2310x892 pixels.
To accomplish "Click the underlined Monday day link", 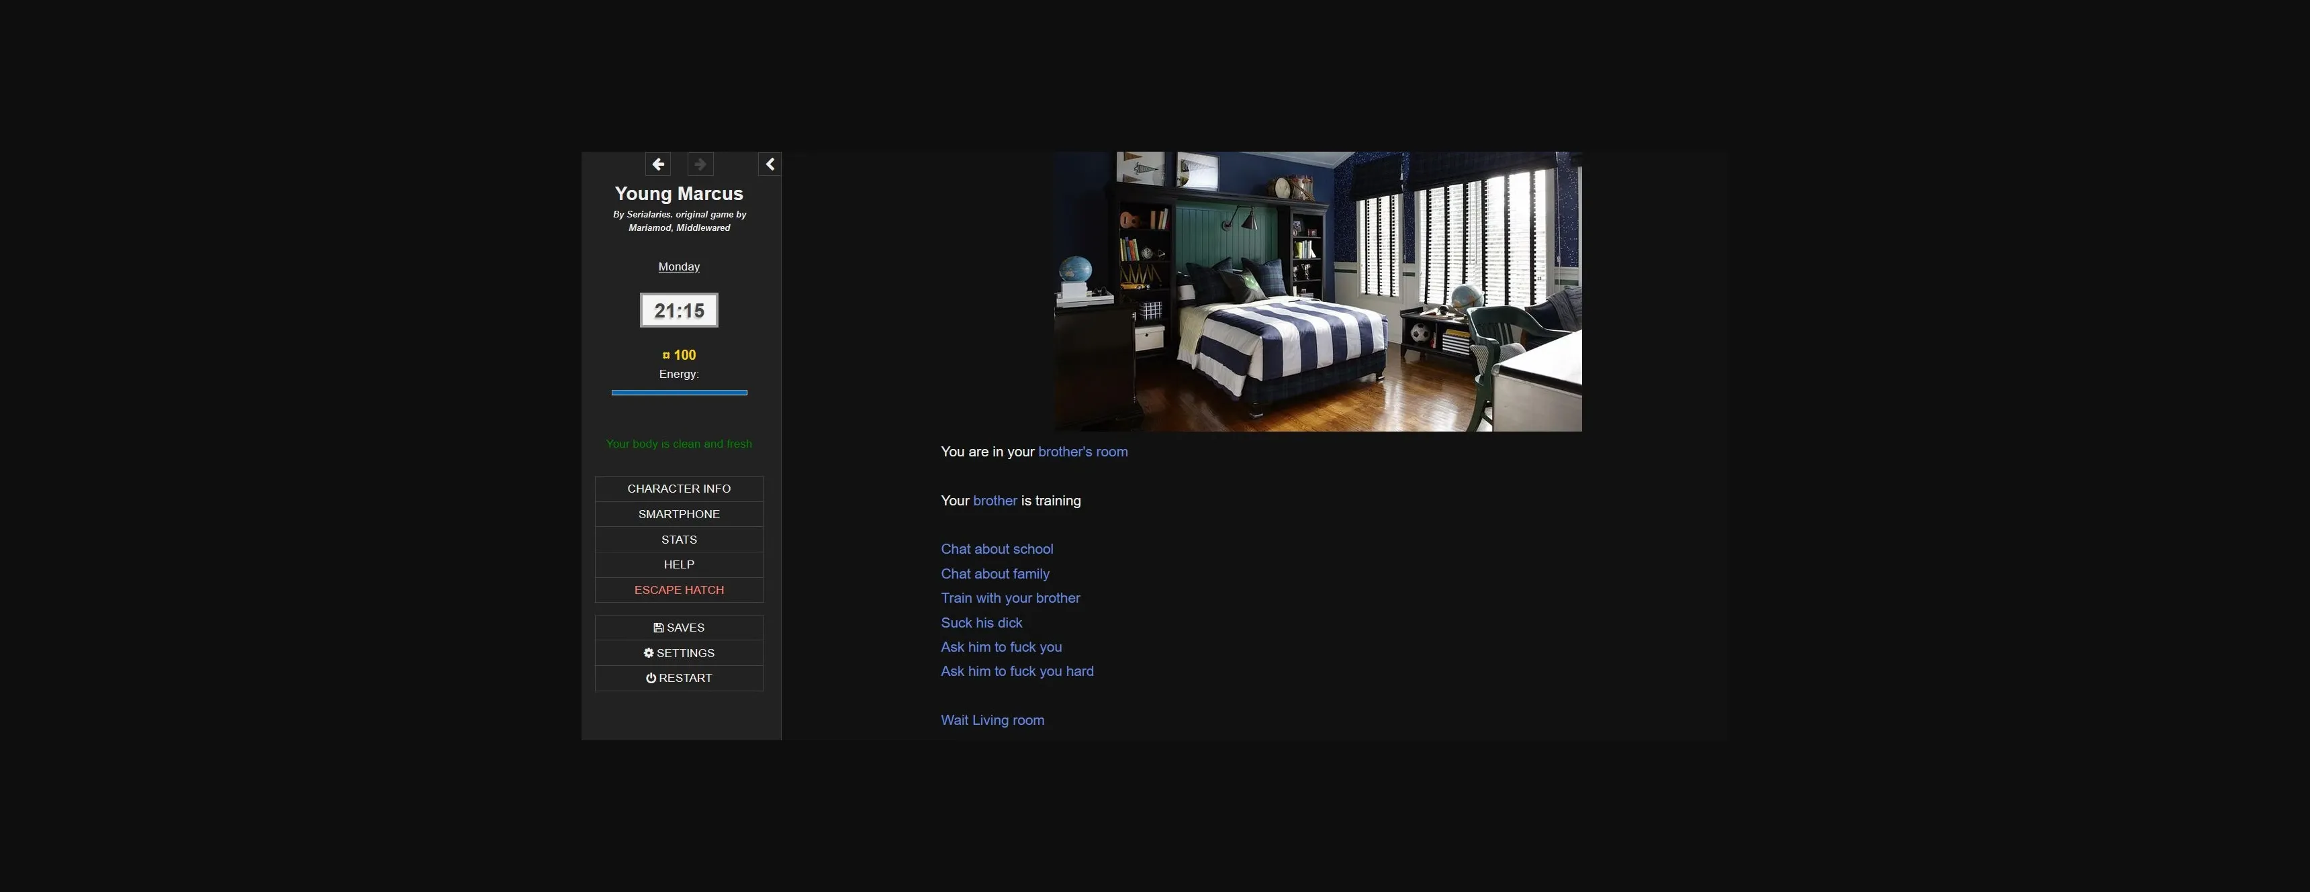I will click(x=679, y=266).
